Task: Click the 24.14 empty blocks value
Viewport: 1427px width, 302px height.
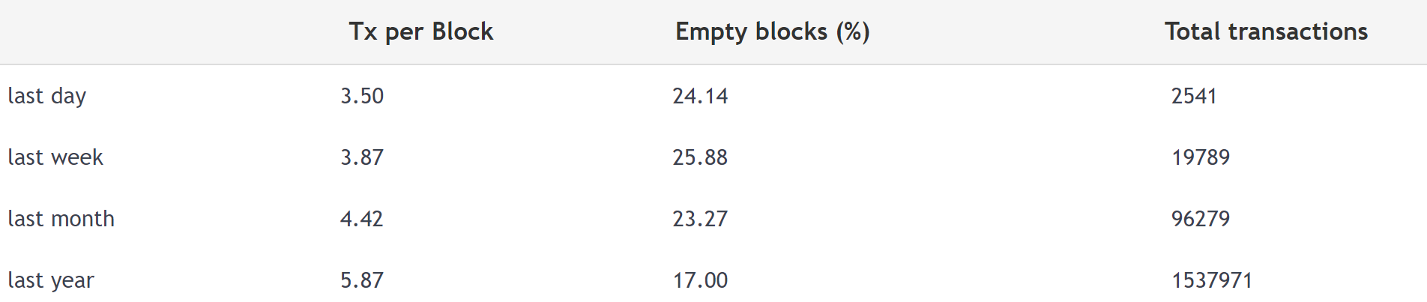Action: pos(700,96)
